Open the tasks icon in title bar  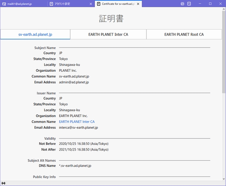[x=189, y=4]
